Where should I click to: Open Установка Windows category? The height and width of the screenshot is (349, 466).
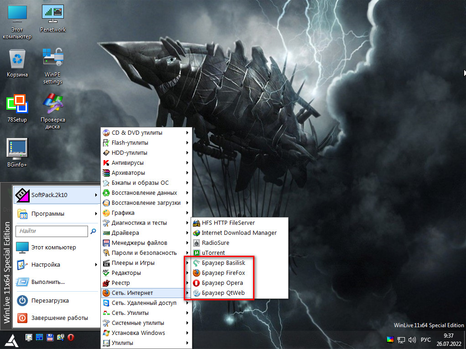point(146,333)
